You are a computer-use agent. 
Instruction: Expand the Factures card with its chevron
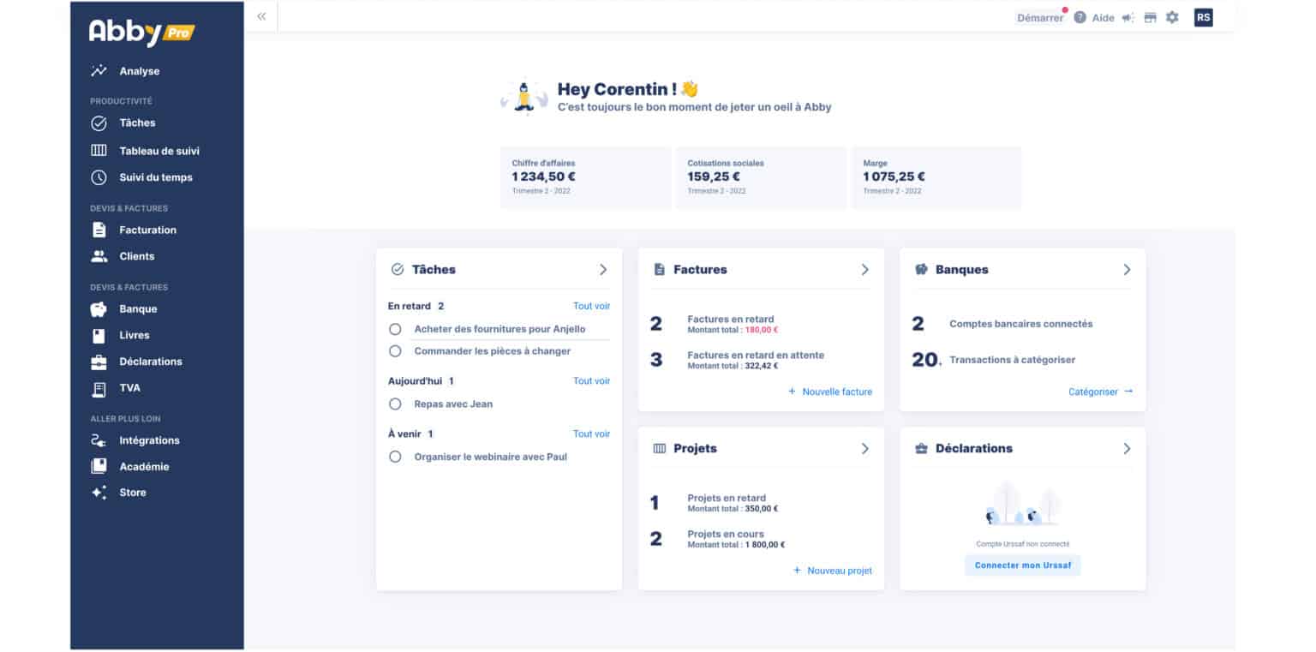click(x=865, y=269)
